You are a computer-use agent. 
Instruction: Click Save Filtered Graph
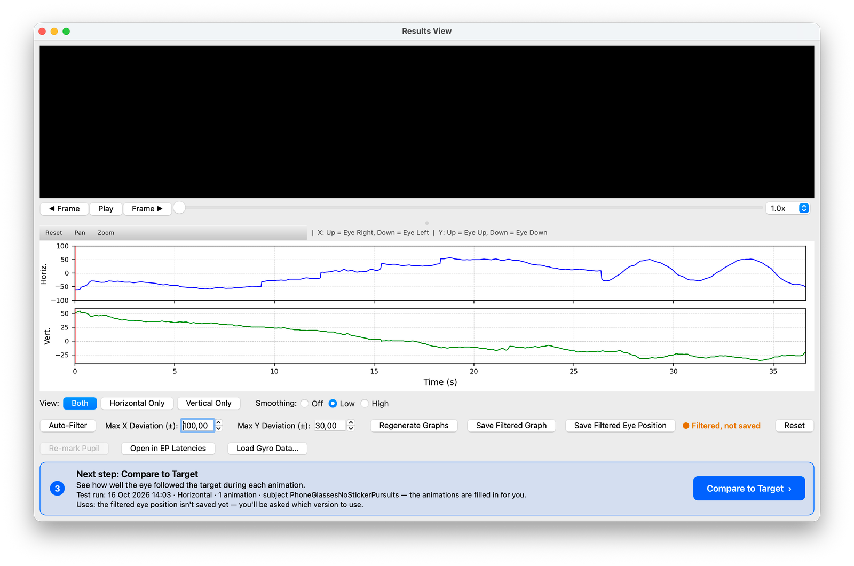click(511, 426)
